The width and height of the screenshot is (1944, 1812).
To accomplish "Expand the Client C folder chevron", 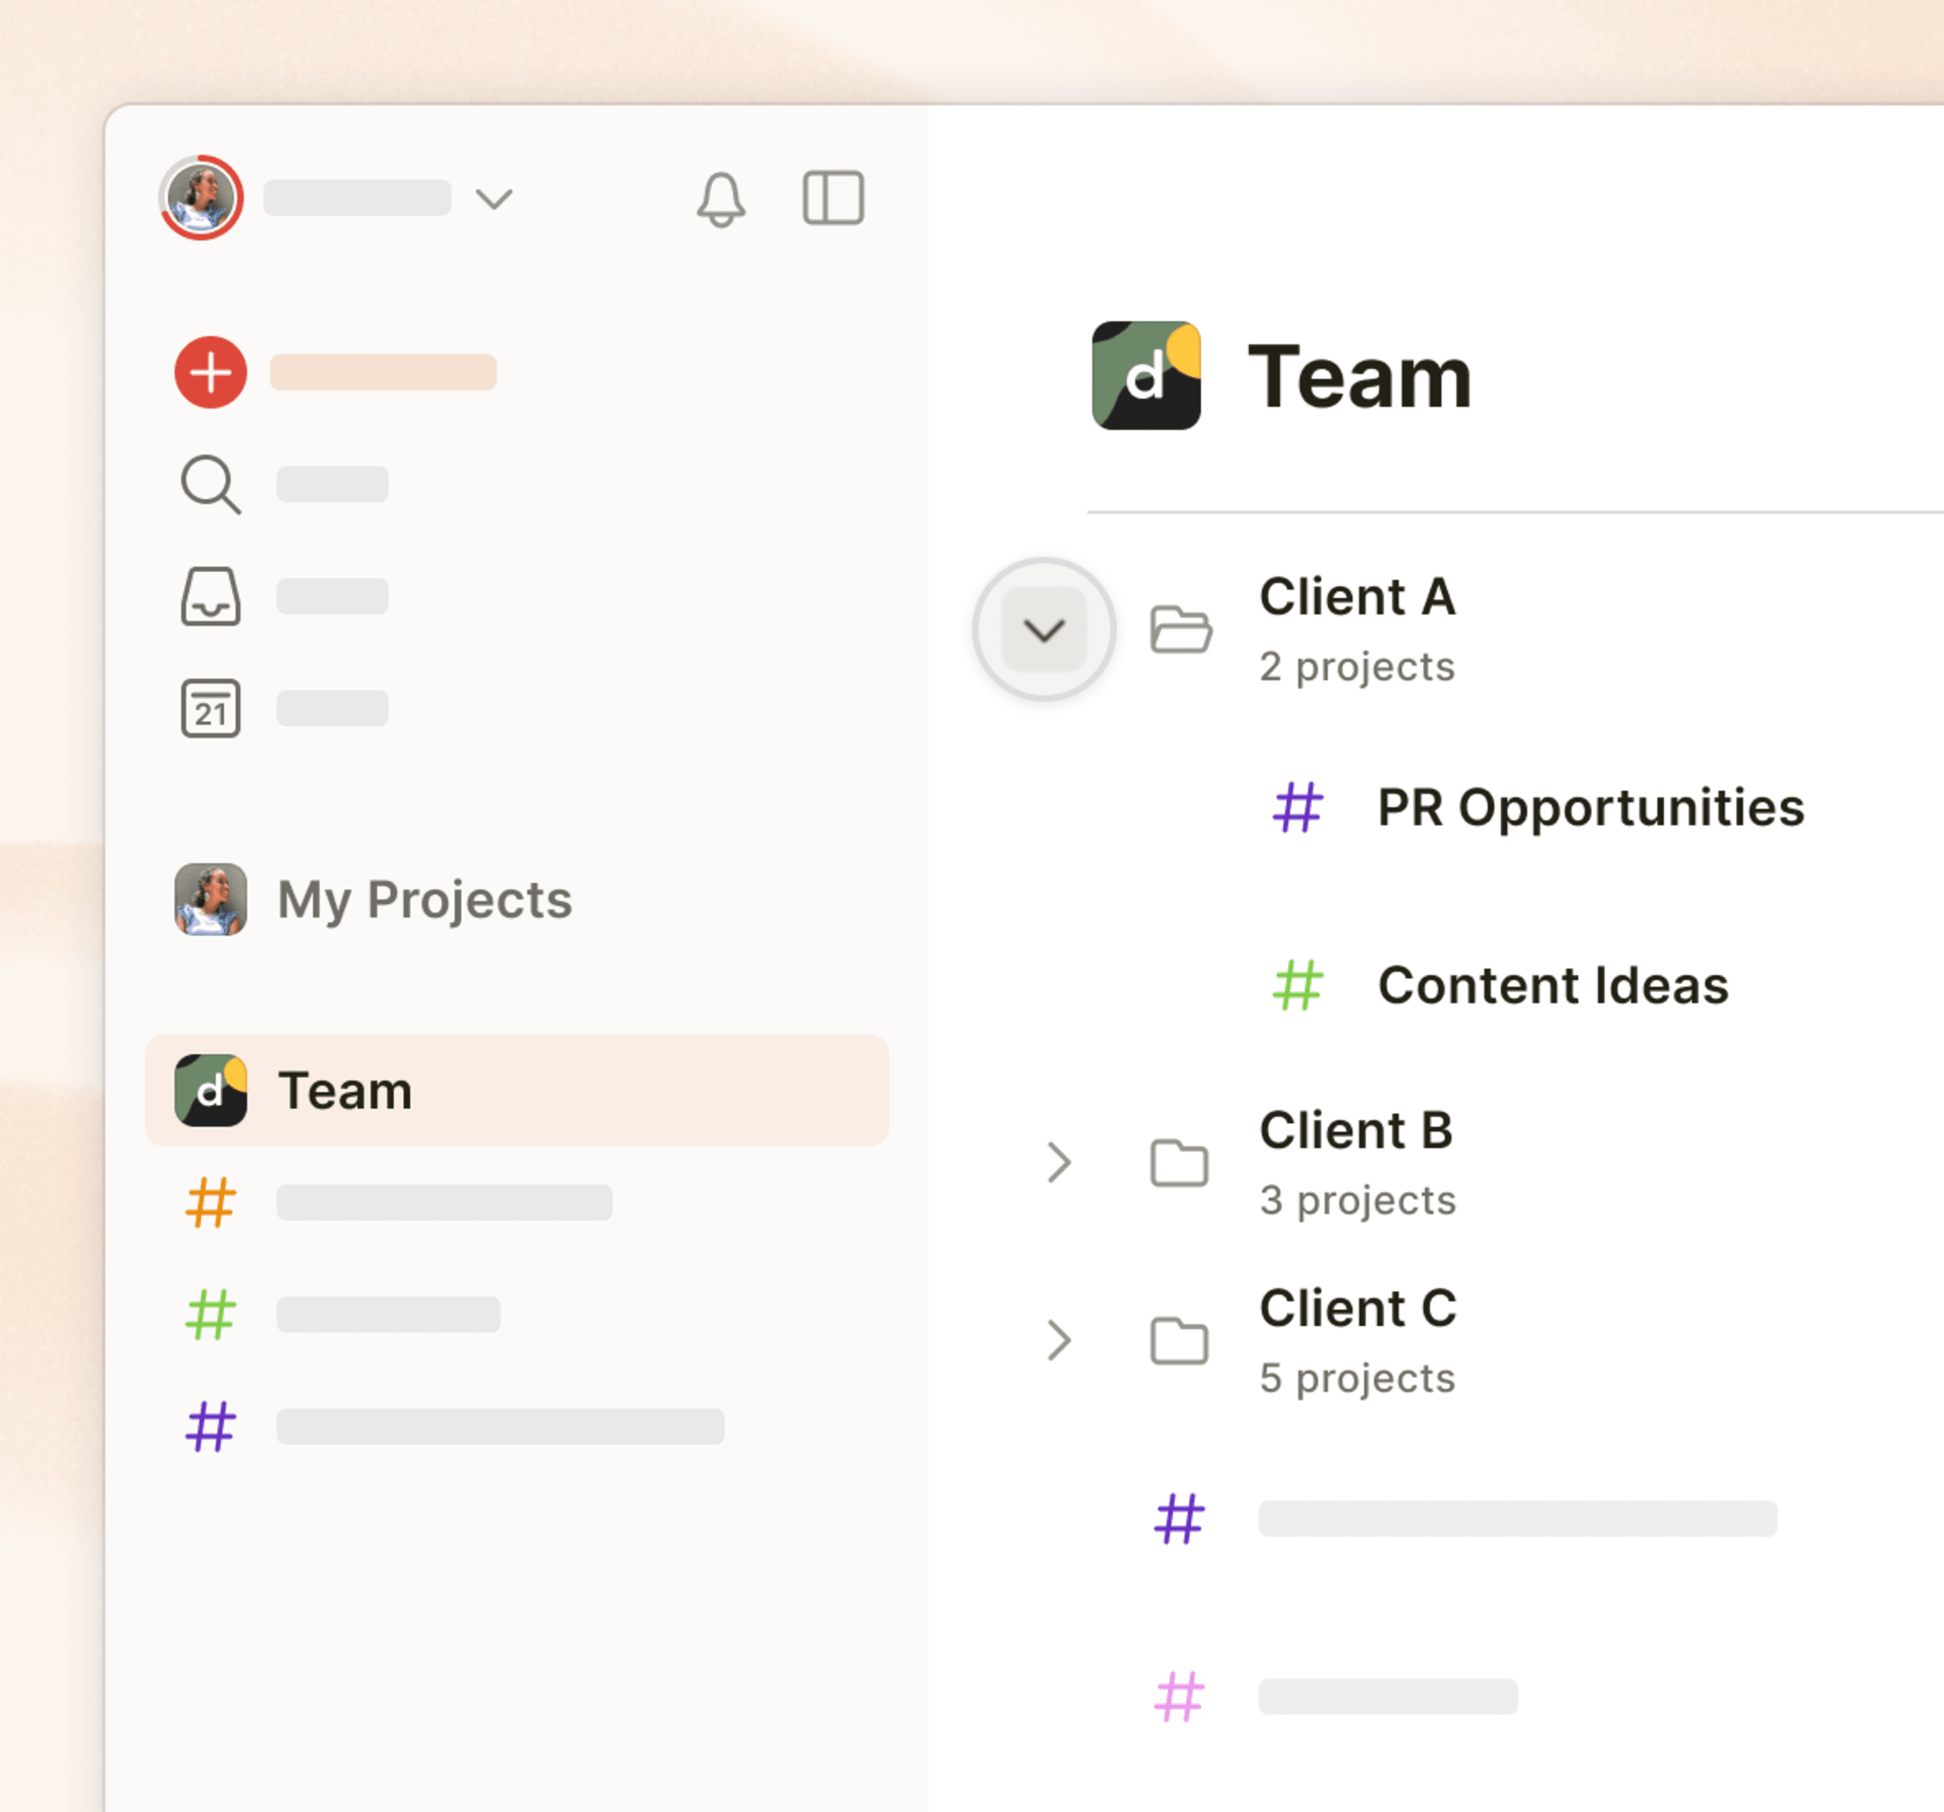I will click(1059, 1341).
